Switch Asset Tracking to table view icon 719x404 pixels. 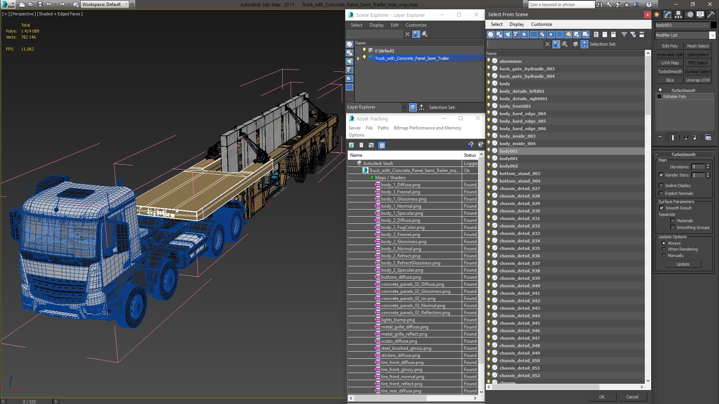click(382, 145)
